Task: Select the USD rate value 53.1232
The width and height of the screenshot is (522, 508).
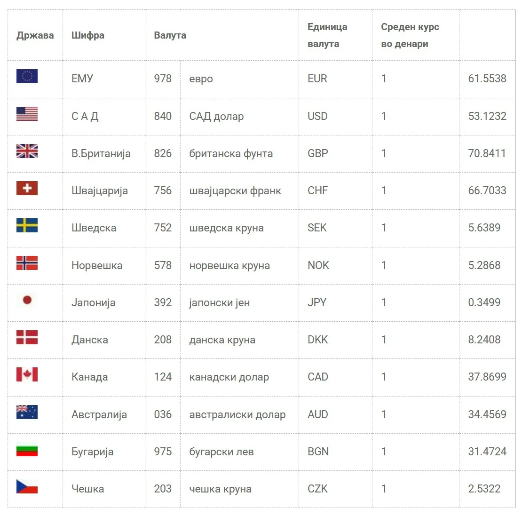Action: [x=487, y=116]
